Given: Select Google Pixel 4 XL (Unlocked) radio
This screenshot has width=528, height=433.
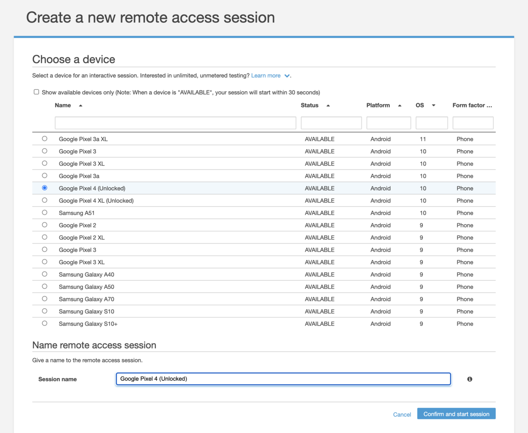Looking at the screenshot, I should click(x=44, y=200).
